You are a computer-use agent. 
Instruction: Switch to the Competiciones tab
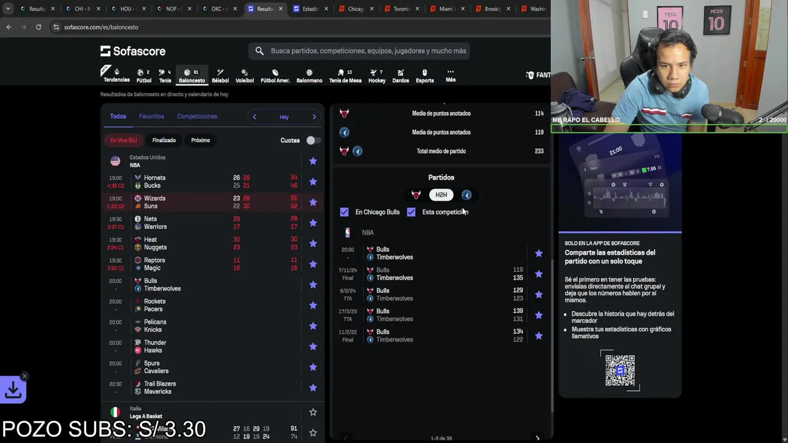tap(197, 116)
